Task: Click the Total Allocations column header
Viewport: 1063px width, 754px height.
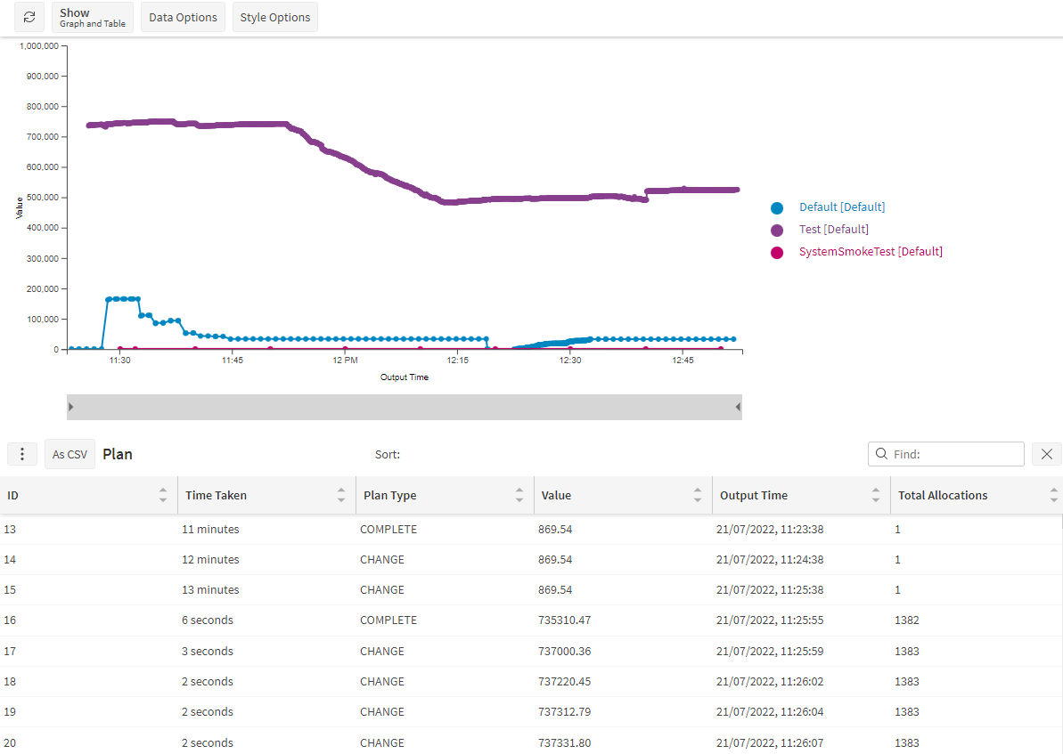Action: tap(977, 495)
